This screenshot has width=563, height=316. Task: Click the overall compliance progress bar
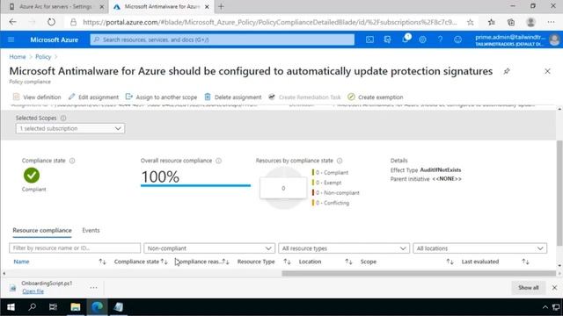click(195, 185)
